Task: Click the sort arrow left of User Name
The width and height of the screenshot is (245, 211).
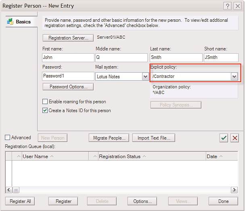Action: click(x=19, y=157)
